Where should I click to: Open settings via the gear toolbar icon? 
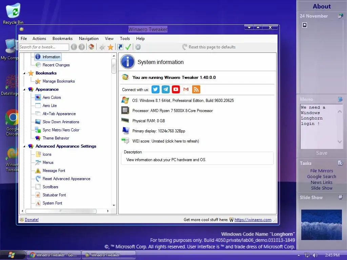tap(138, 47)
